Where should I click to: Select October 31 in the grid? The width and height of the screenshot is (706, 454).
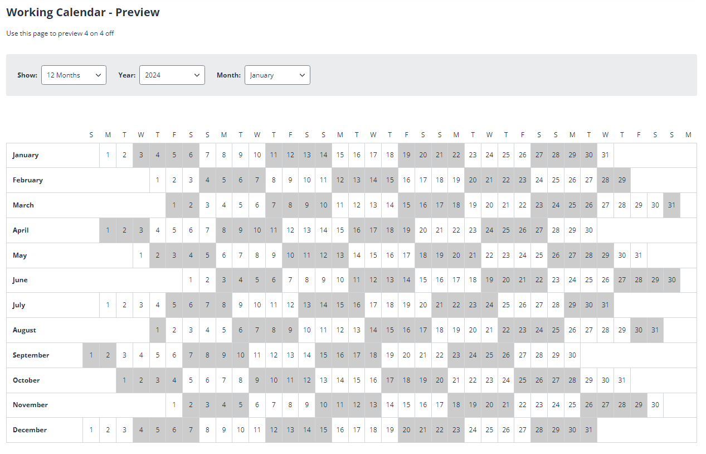(x=622, y=380)
